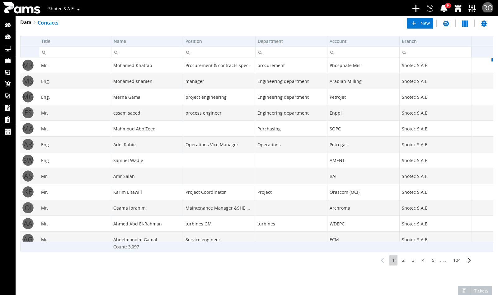498x295 pixels.
Task: Click the Branch filter search field
Action: [x=435, y=52]
